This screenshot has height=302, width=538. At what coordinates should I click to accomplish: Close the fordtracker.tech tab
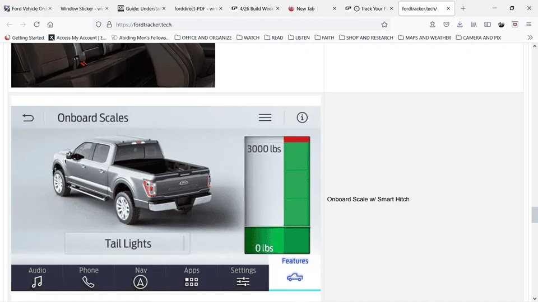448,8
